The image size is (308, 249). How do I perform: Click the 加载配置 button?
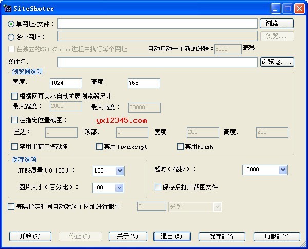coord(277,237)
